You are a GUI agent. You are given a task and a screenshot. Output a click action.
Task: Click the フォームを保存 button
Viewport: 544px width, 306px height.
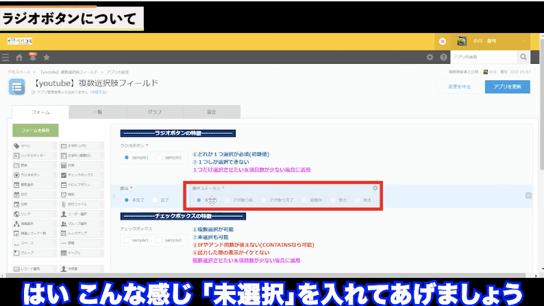point(36,130)
